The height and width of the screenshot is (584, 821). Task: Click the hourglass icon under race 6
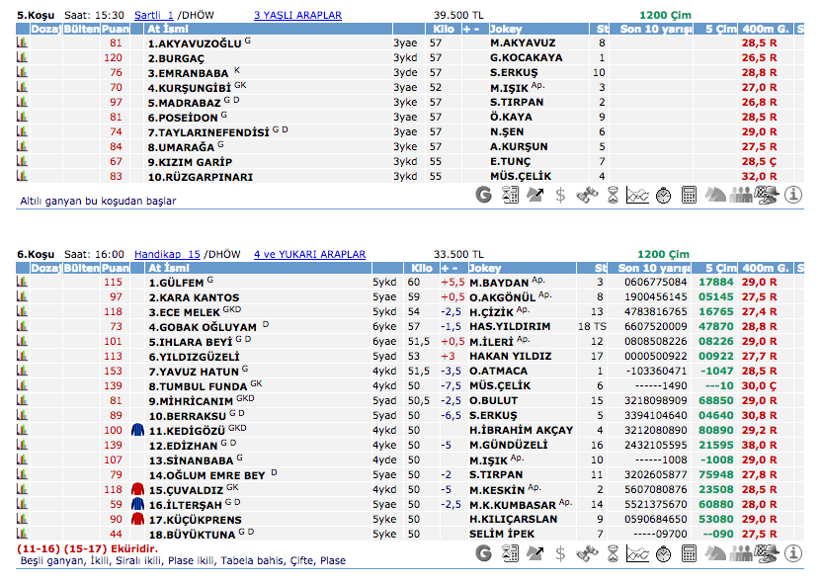click(613, 553)
